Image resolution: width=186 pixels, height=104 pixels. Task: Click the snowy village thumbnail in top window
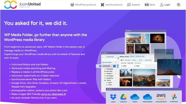click(x=133, y=38)
